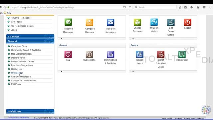Click the Pocket save icon in toolbar
The width and height of the screenshot is (213, 120).
point(204,7)
